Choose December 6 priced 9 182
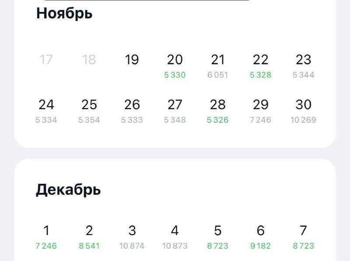This screenshot has height=261, width=350. coord(261,236)
